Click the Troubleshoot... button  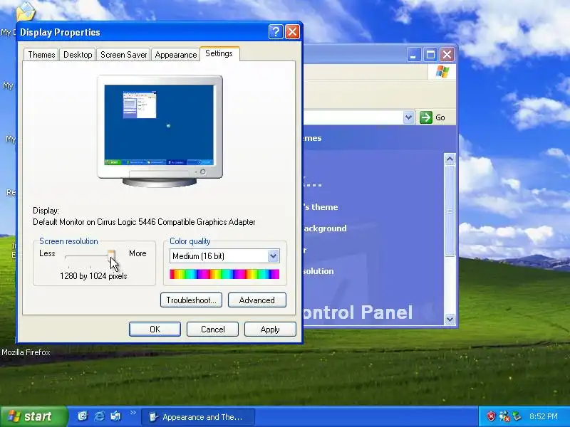(191, 300)
